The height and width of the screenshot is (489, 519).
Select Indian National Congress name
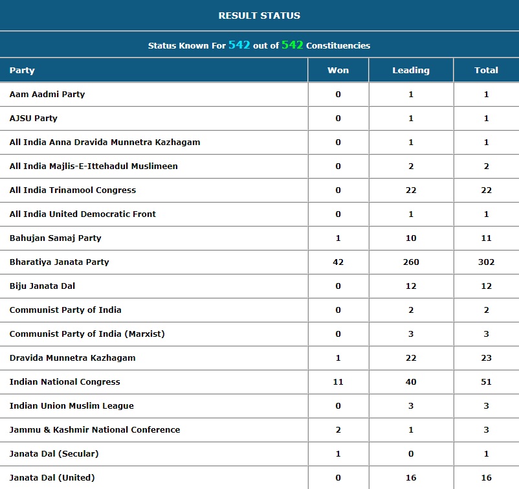click(x=65, y=382)
